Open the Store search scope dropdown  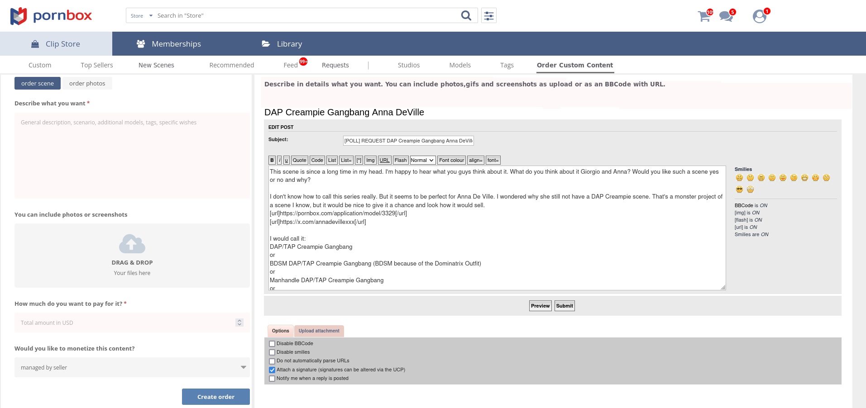click(x=141, y=16)
